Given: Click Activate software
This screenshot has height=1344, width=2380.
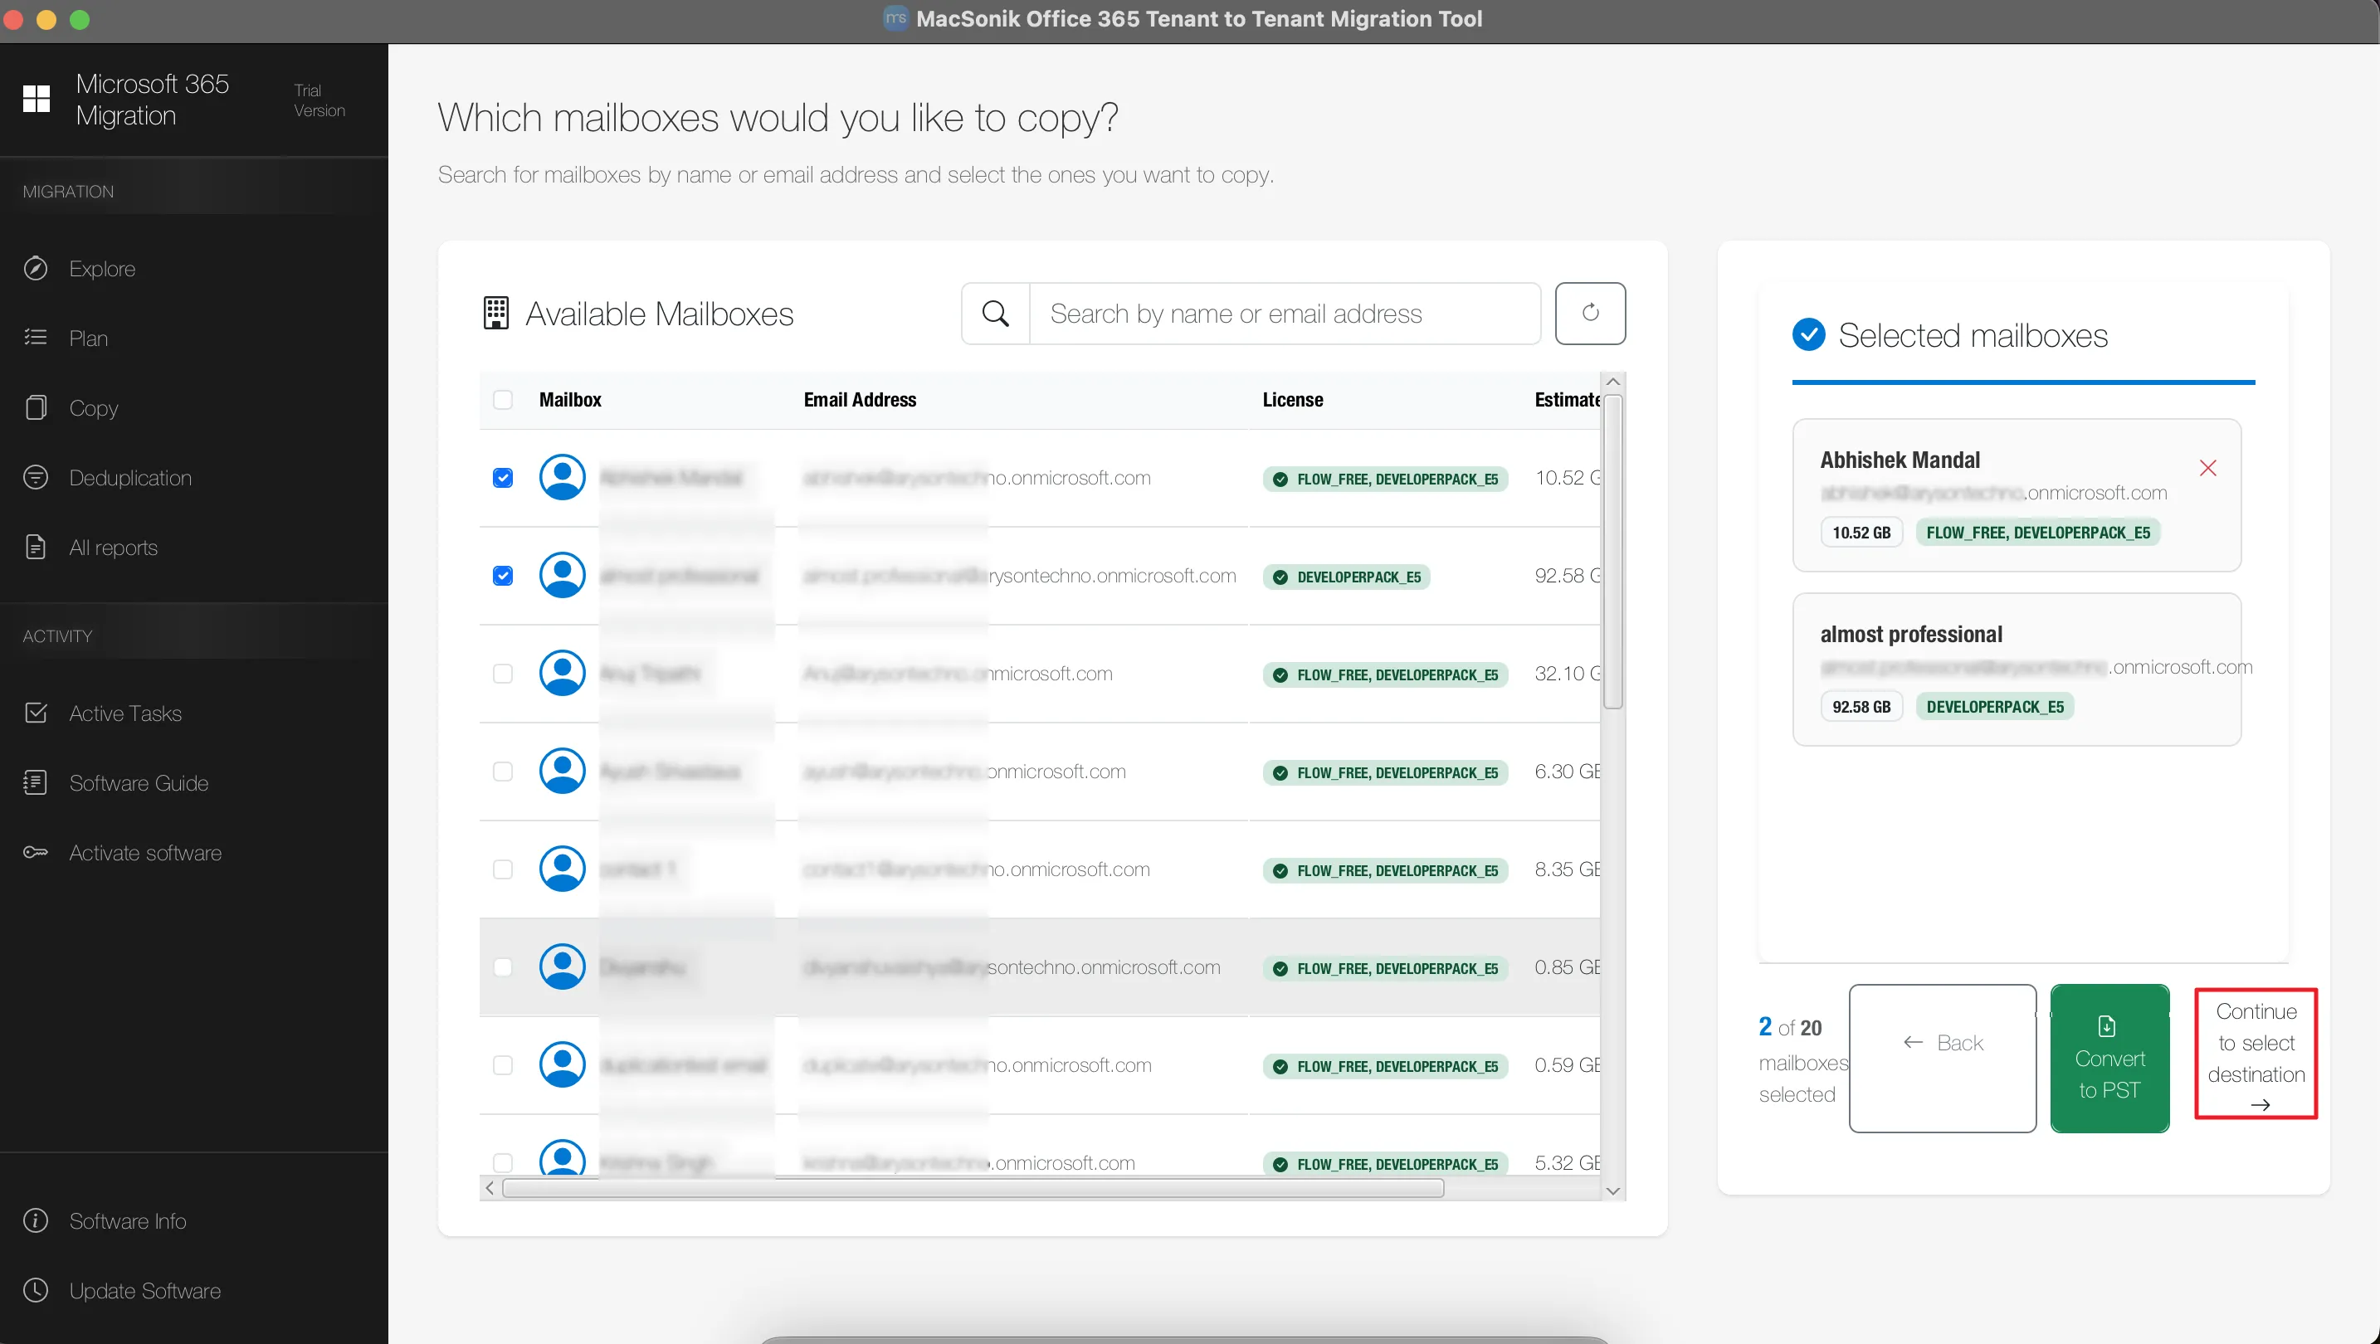Looking at the screenshot, I should [x=145, y=853].
